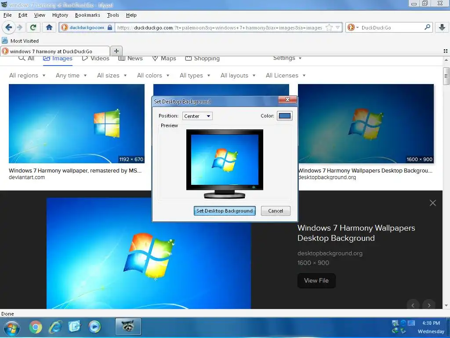Screen dimensions: 450x338
Task: Open the URL history dropdown arrow
Action: point(338,28)
